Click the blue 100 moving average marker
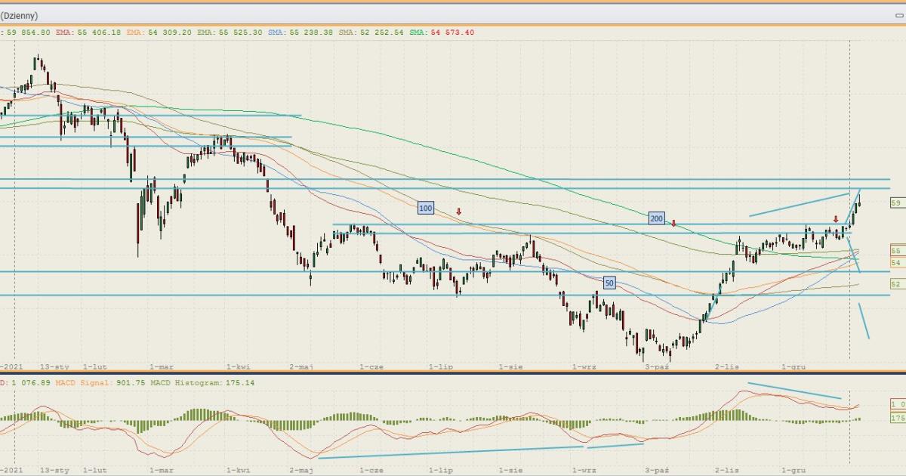Image resolution: width=906 pixels, height=476 pixels. [x=425, y=208]
